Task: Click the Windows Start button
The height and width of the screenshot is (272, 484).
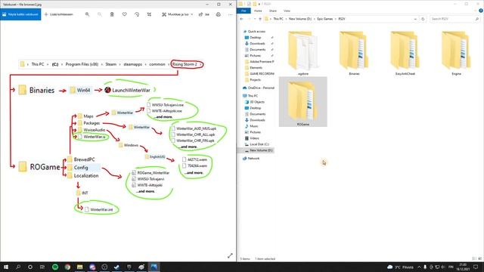Action: 6,267
